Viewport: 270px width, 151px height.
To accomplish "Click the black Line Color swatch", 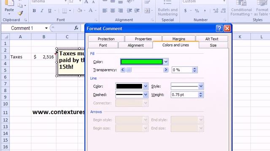I will pos(129,86).
